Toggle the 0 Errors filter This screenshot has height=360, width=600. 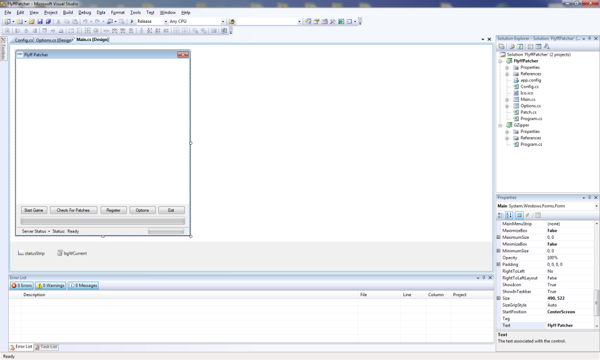pyautogui.click(x=22, y=286)
